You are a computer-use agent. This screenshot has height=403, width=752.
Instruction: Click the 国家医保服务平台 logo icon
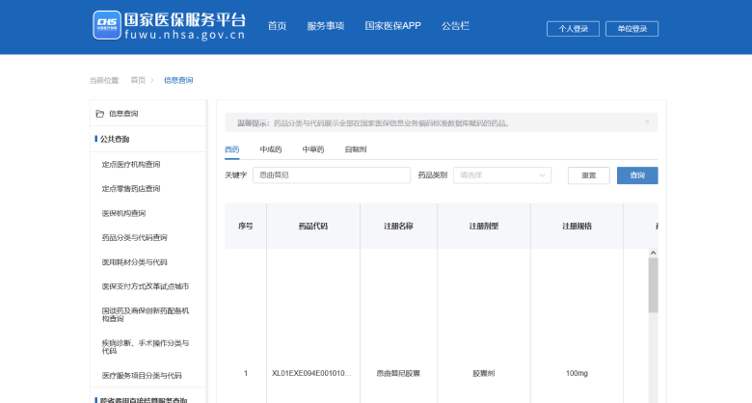tap(107, 26)
